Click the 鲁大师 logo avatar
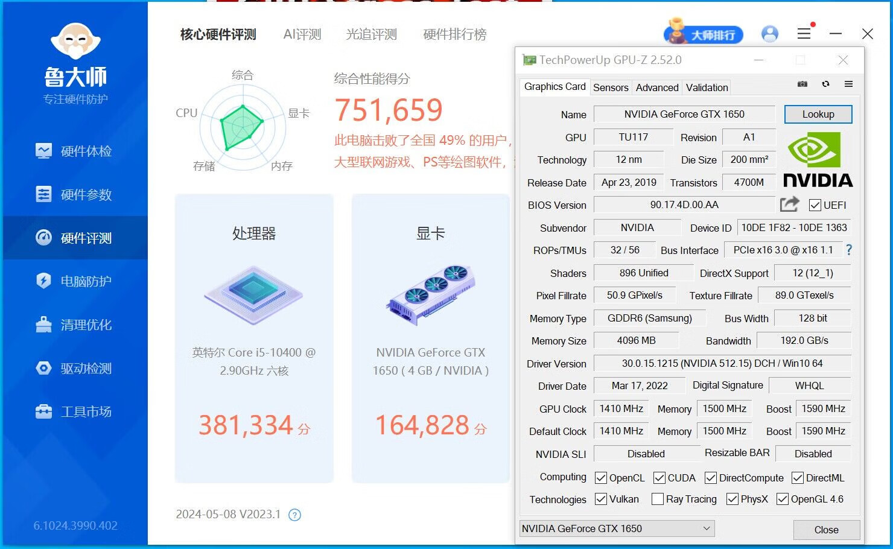The width and height of the screenshot is (893, 549). [75, 42]
